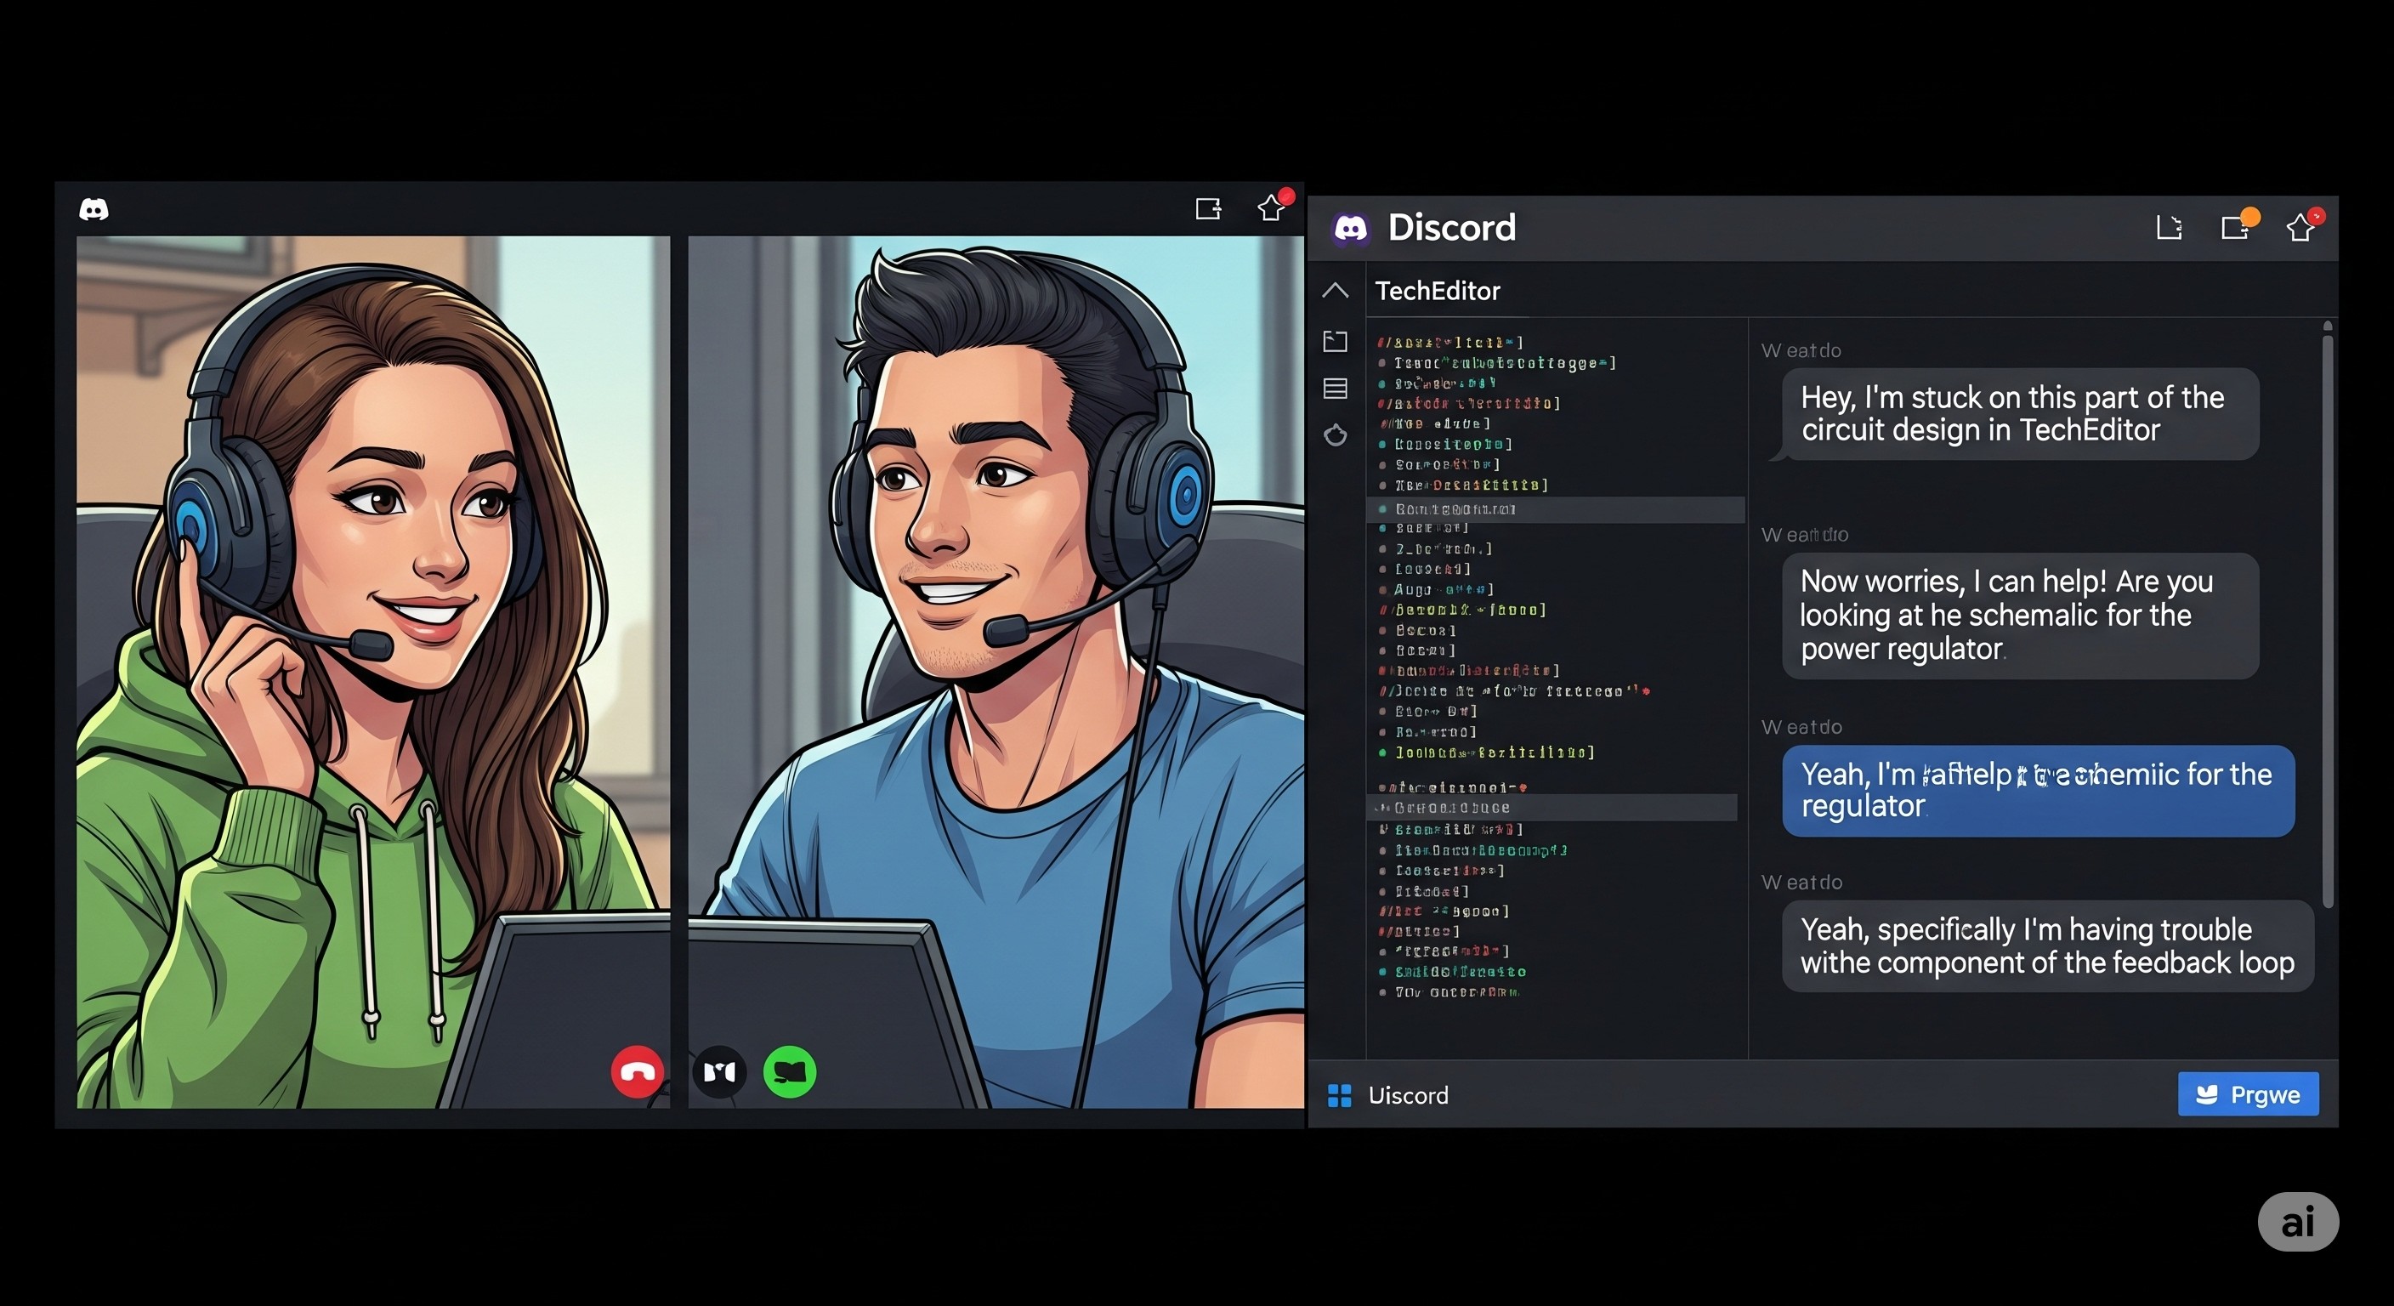This screenshot has width=2394, height=1306.
Task: Click the sender name above the feedback loop message
Action: click(1801, 882)
